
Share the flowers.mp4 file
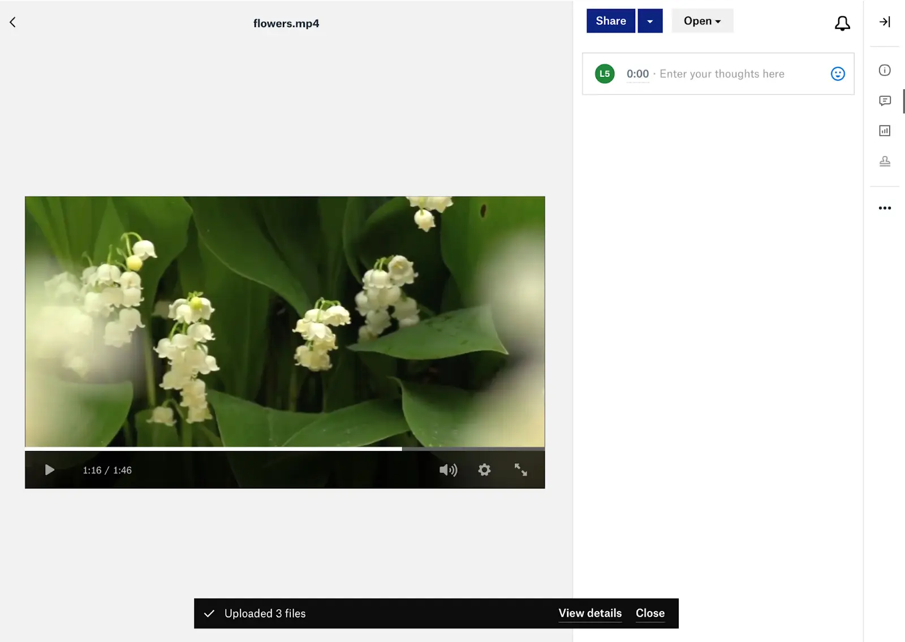[610, 20]
